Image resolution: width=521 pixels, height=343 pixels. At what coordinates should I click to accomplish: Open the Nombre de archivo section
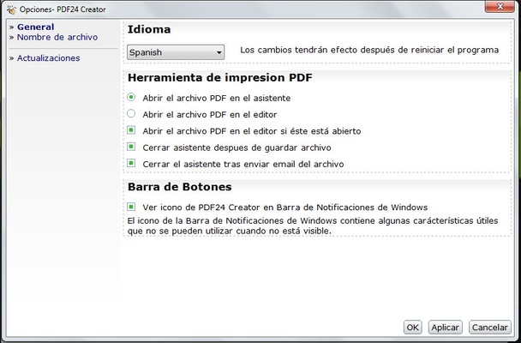click(57, 37)
